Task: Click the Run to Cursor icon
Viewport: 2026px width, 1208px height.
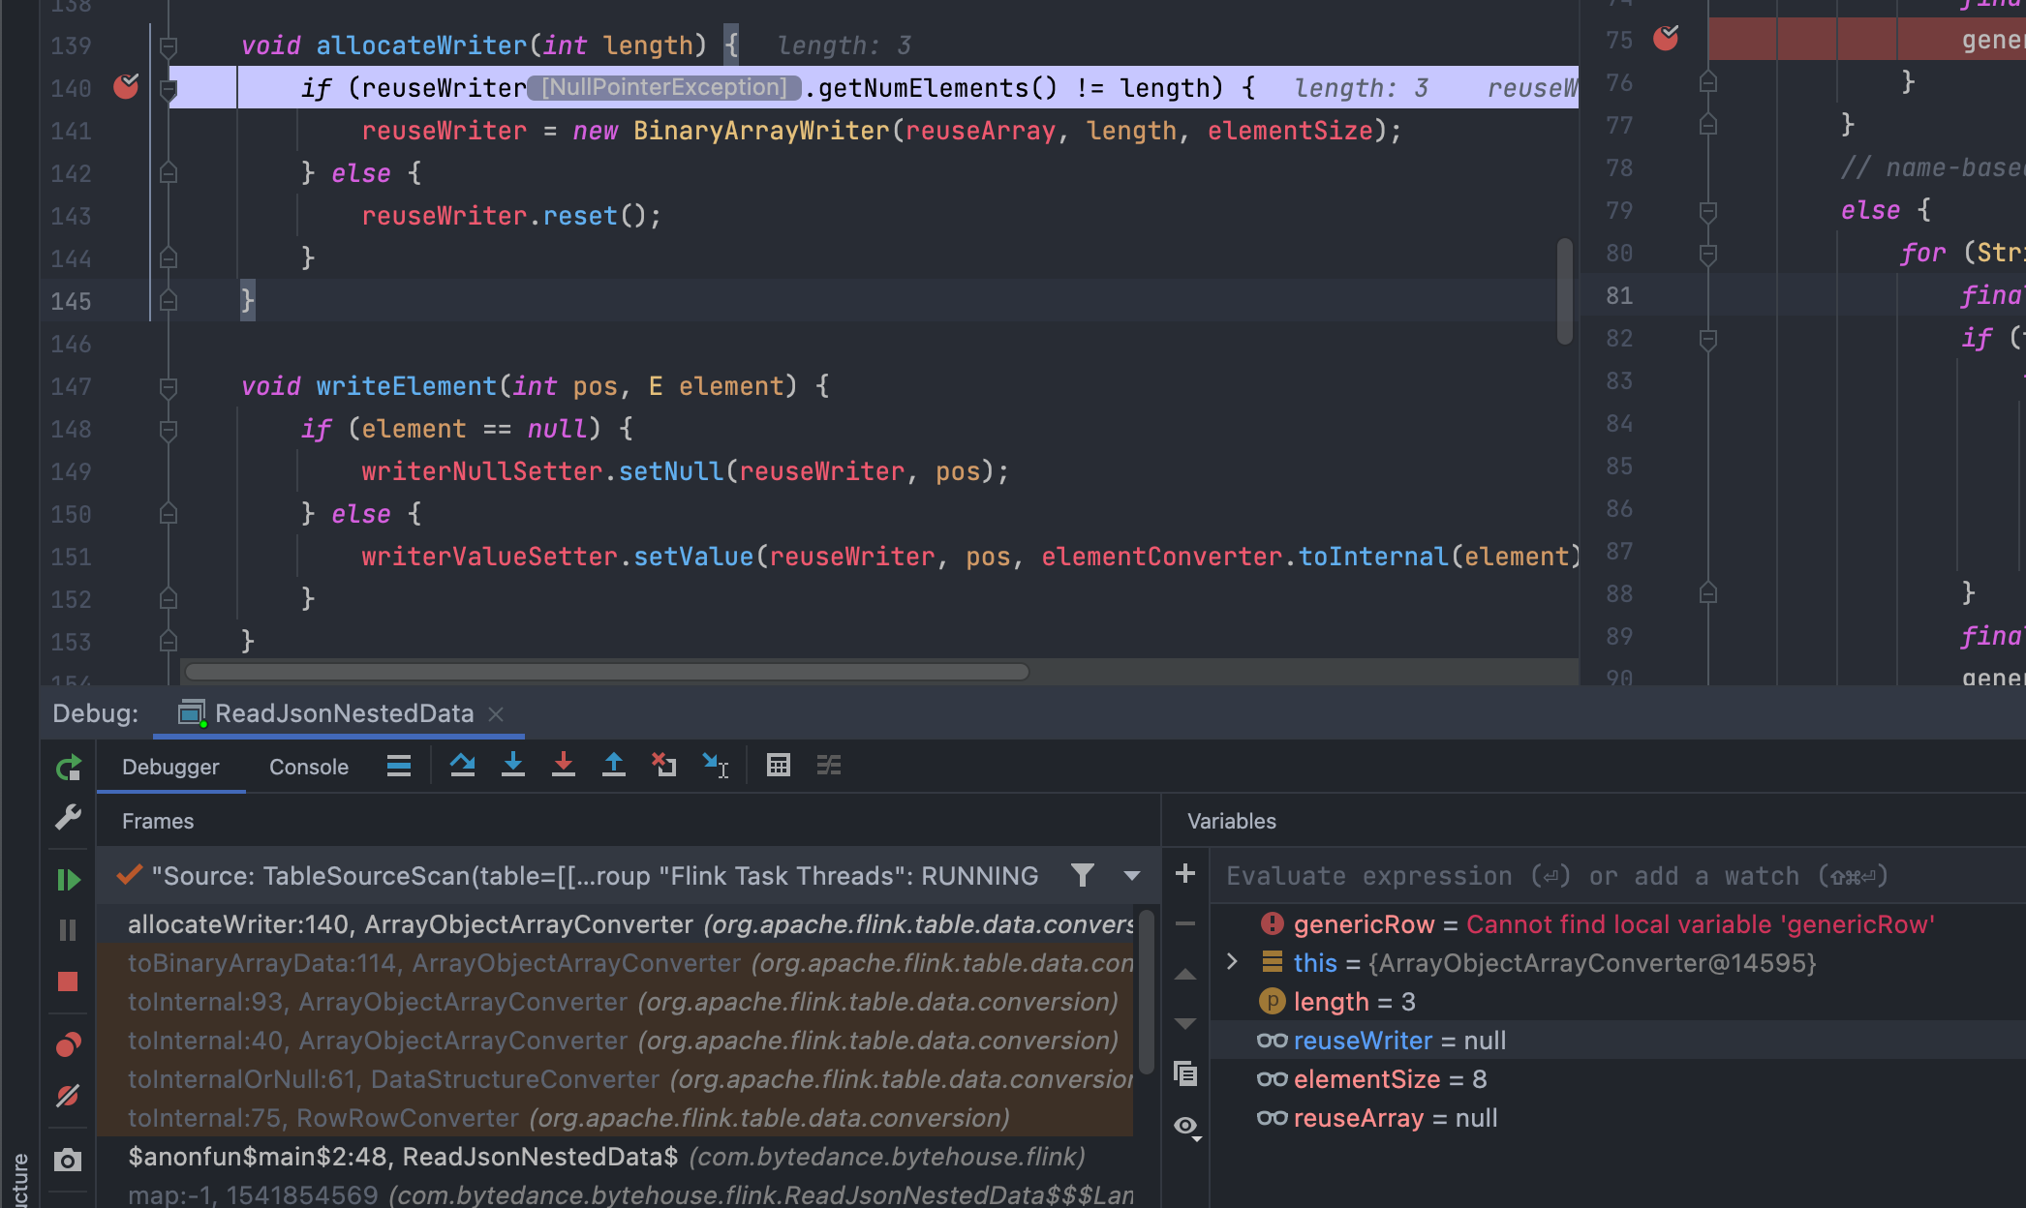Action: pos(715,766)
